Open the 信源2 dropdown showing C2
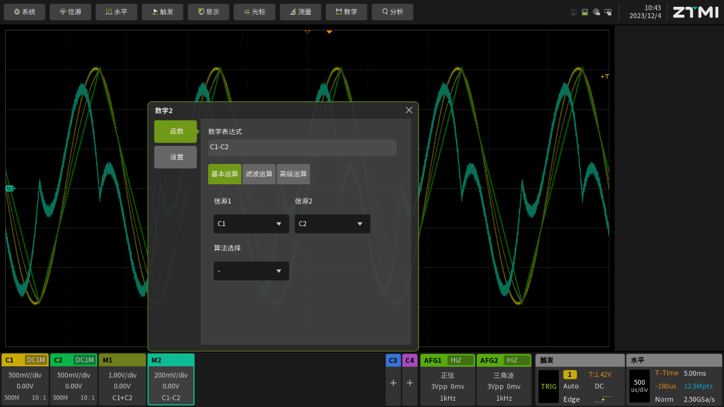The height and width of the screenshot is (407, 724). (x=332, y=224)
